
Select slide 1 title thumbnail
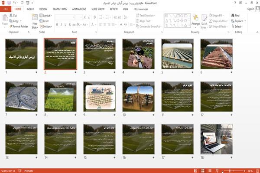(21, 54)
